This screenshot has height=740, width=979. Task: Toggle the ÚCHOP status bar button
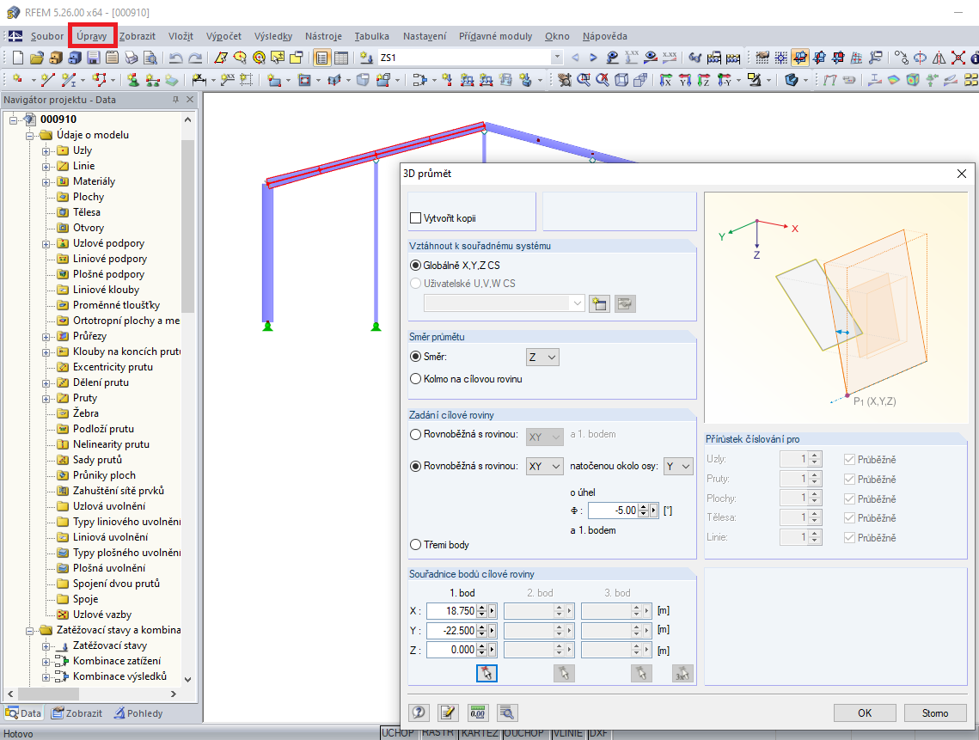tap(398, 733)
